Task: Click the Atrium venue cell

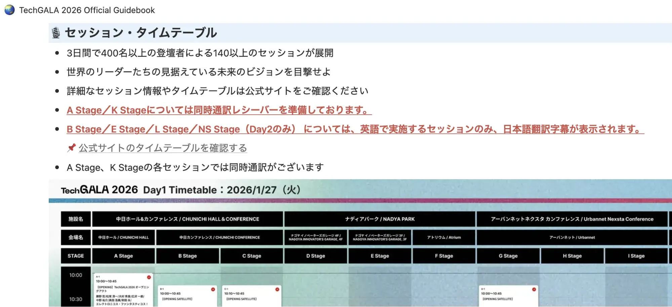Action: click(444, 237)
